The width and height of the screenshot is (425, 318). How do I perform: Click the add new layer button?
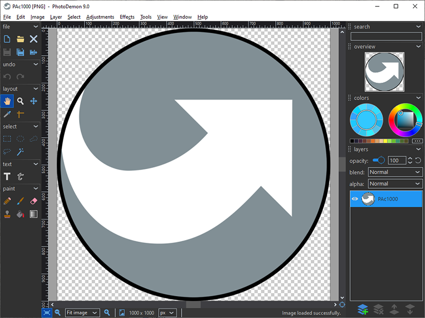point(363,308)
